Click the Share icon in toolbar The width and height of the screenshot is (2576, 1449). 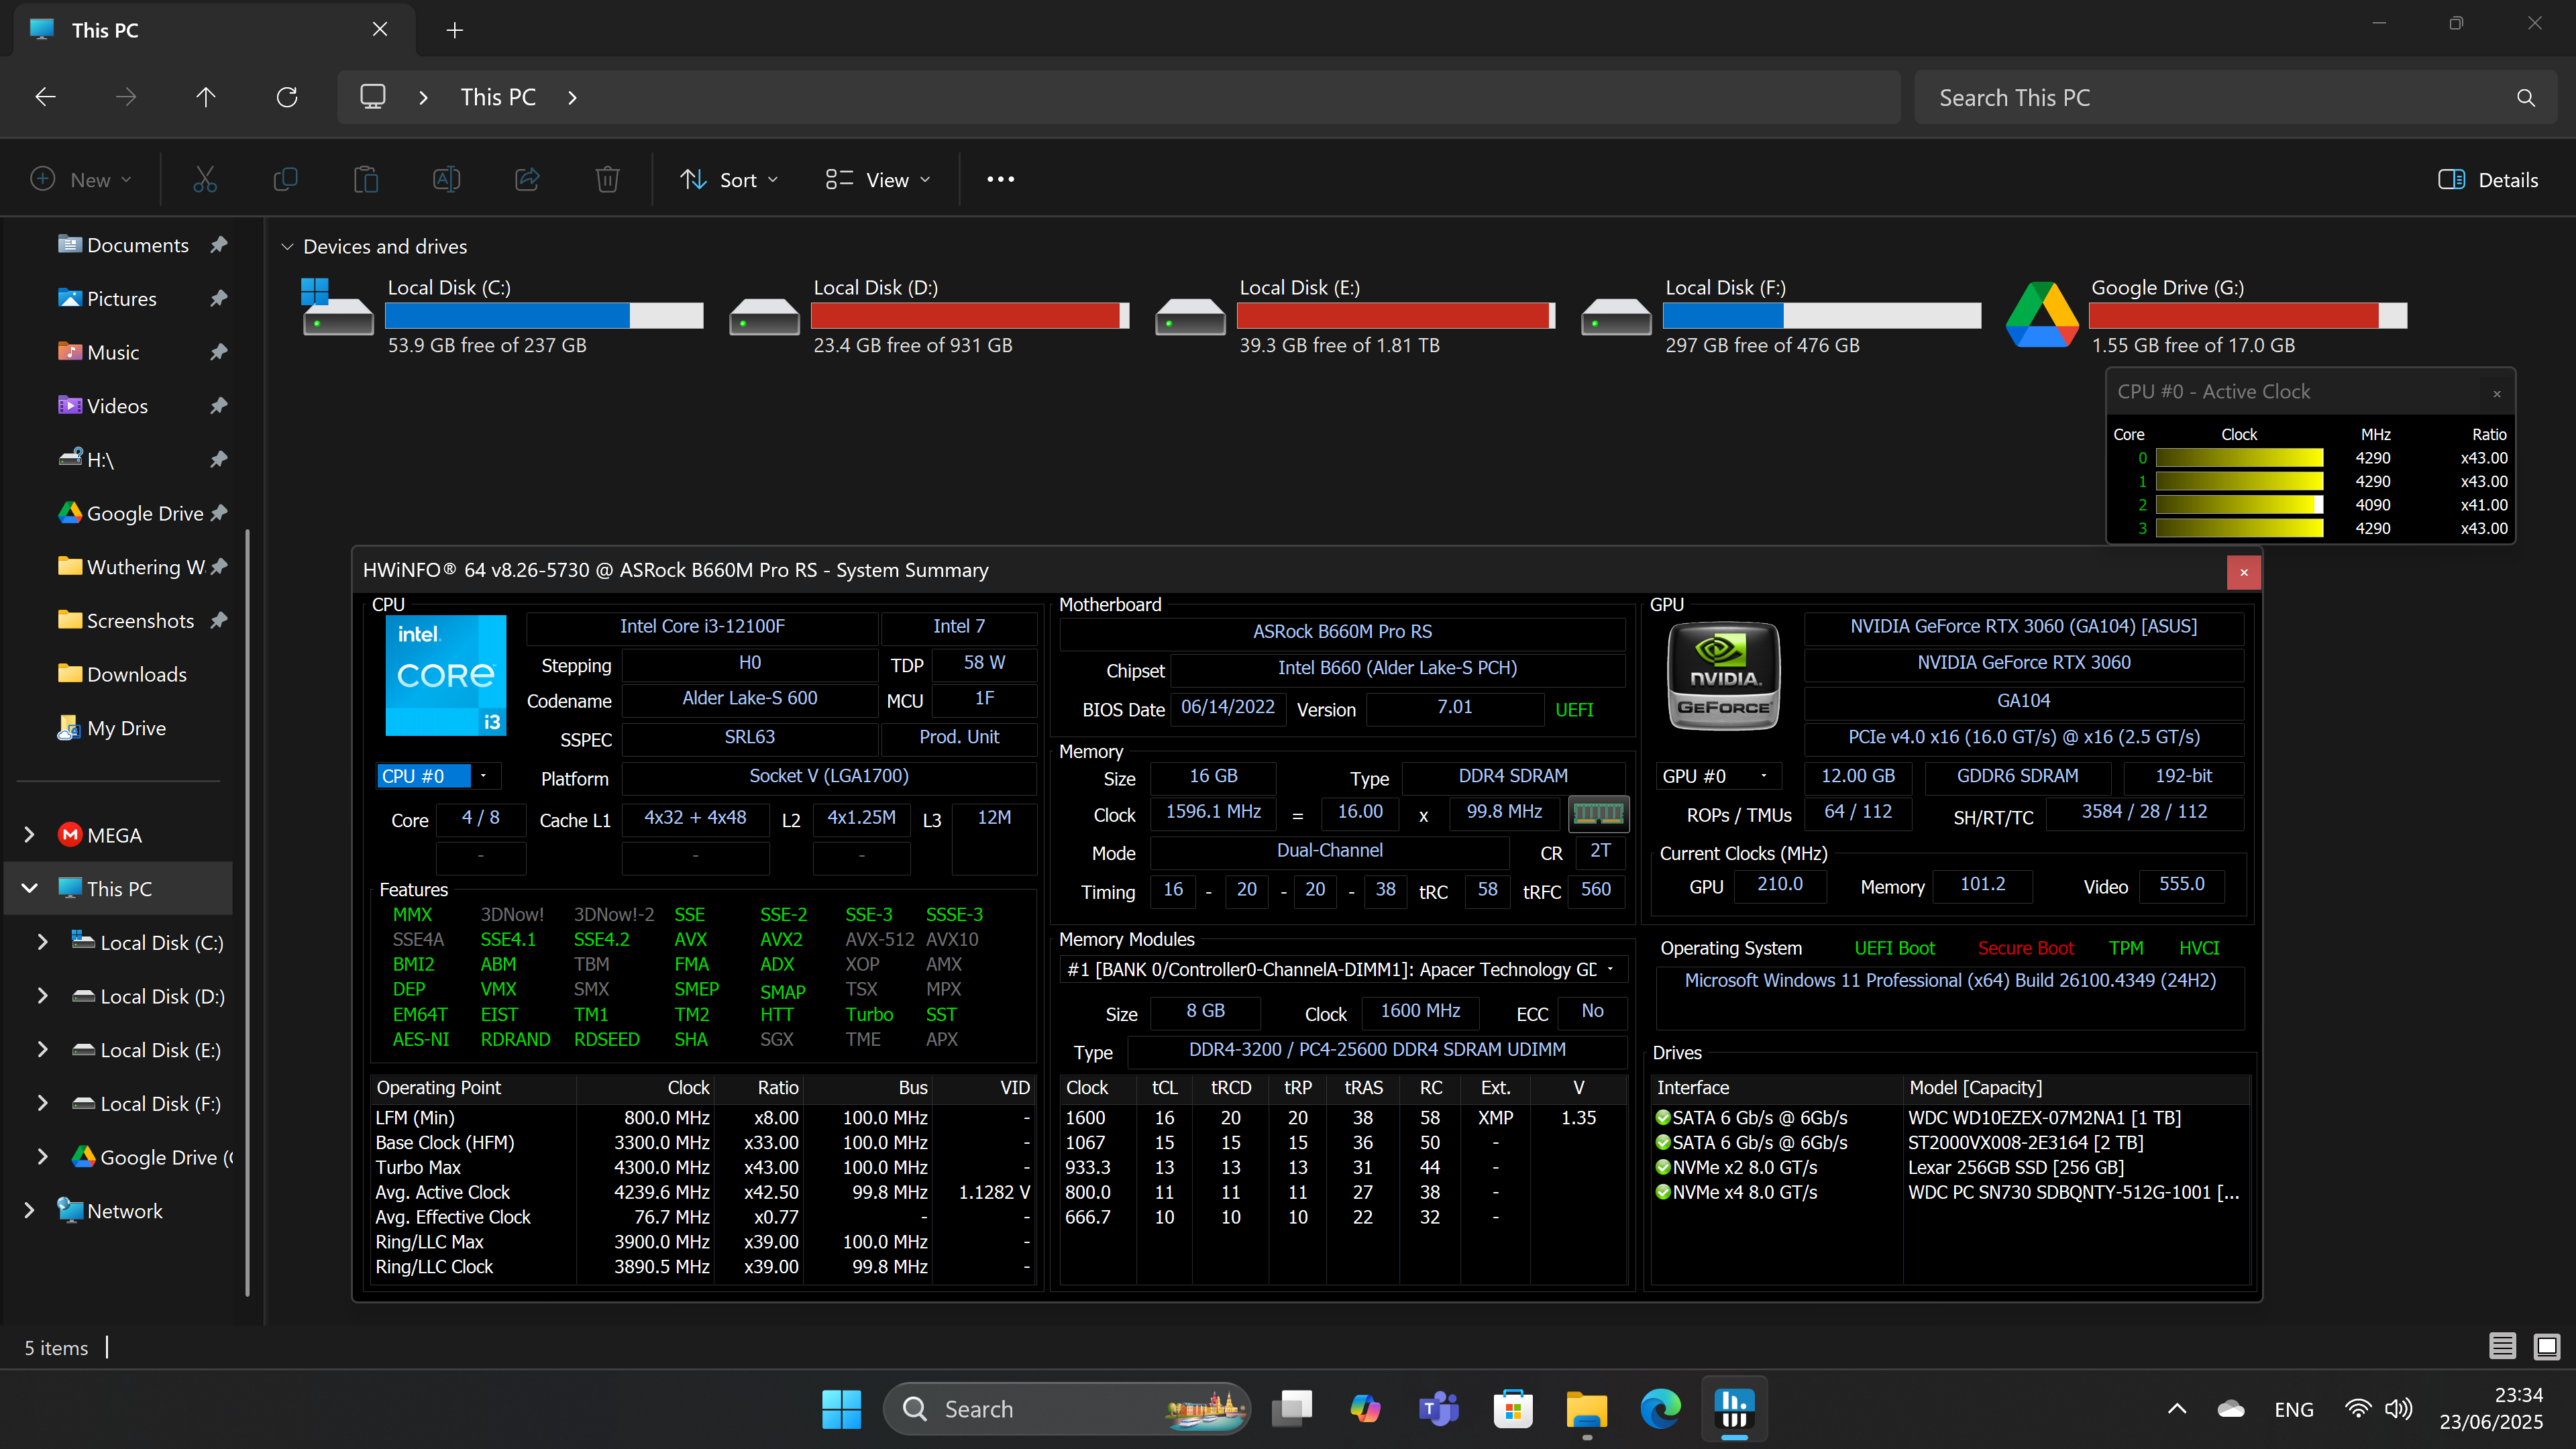527,180
